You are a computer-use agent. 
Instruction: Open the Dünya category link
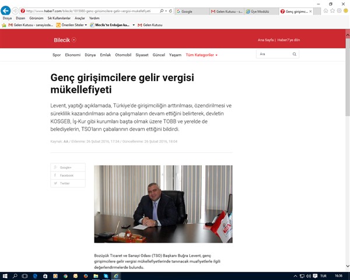90,55
